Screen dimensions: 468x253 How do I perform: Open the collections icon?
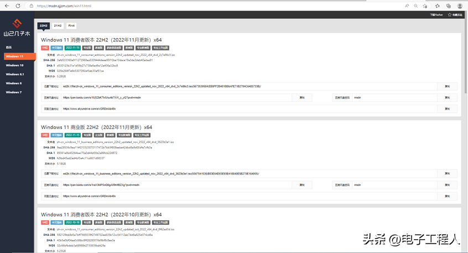point(449,6)
